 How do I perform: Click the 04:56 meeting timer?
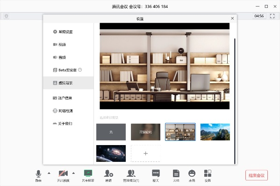[x=259, y=16]
